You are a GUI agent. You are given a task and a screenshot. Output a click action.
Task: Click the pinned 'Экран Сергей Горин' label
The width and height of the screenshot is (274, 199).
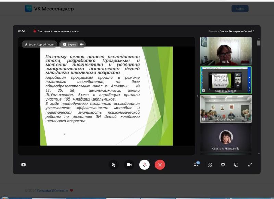pos(39,44)
